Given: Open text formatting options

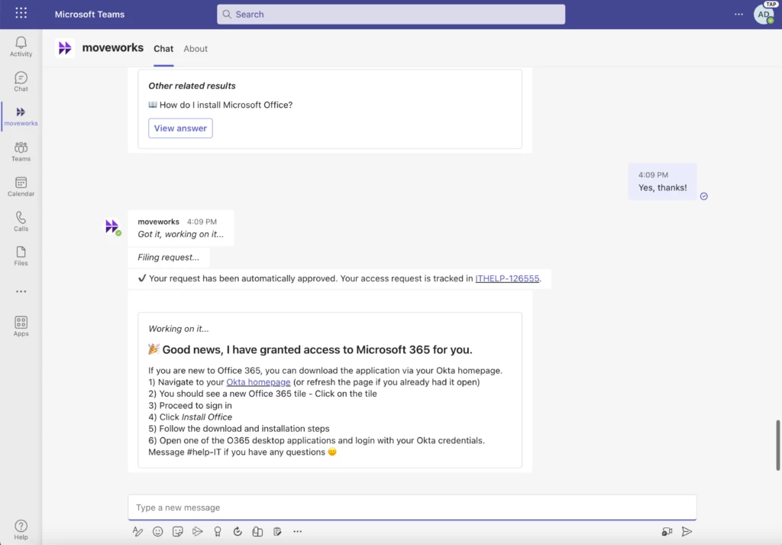Looking at the screenshot, I should [137, 531].
